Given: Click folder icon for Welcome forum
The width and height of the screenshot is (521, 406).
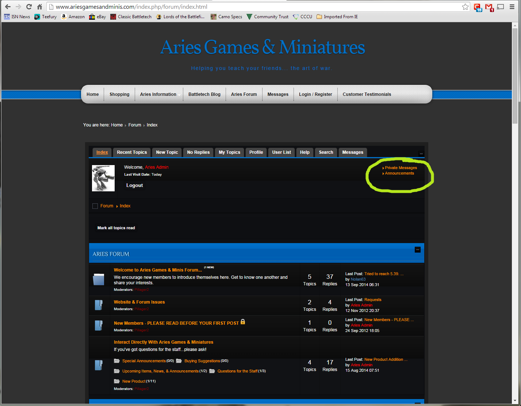Looking at the screenshot, I should 99,279.
